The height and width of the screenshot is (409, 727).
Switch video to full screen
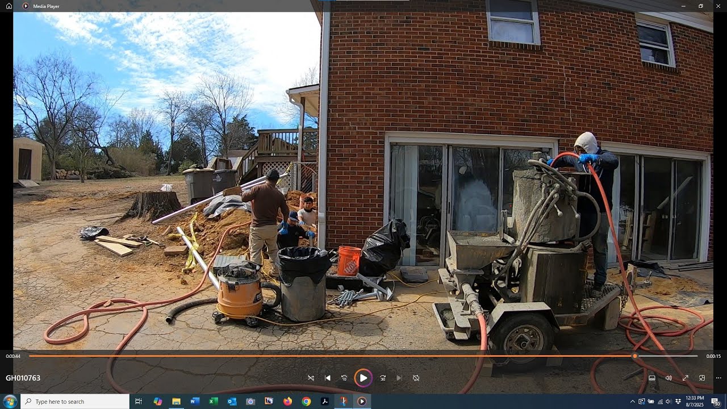(x=686, y=378)
